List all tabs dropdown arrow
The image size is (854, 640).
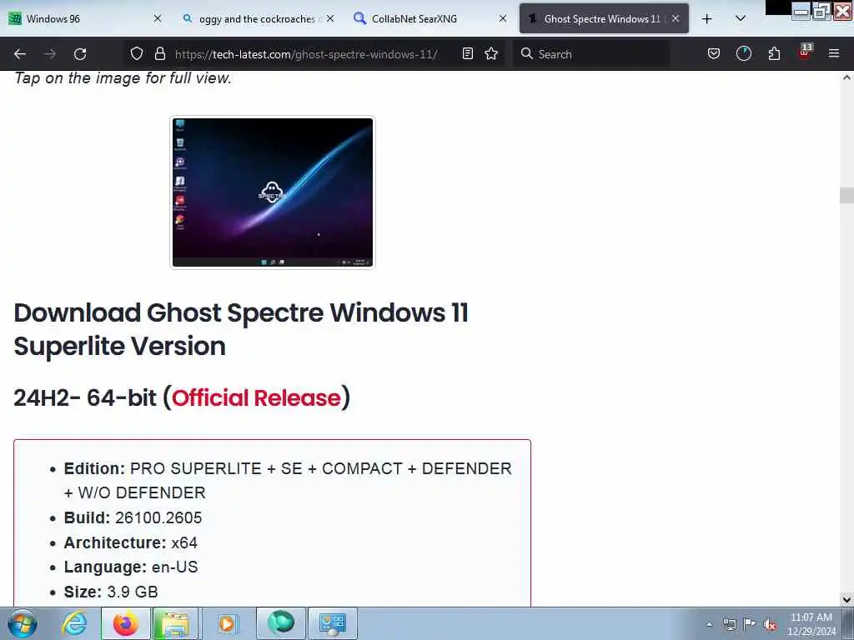[x=741, y=18]
